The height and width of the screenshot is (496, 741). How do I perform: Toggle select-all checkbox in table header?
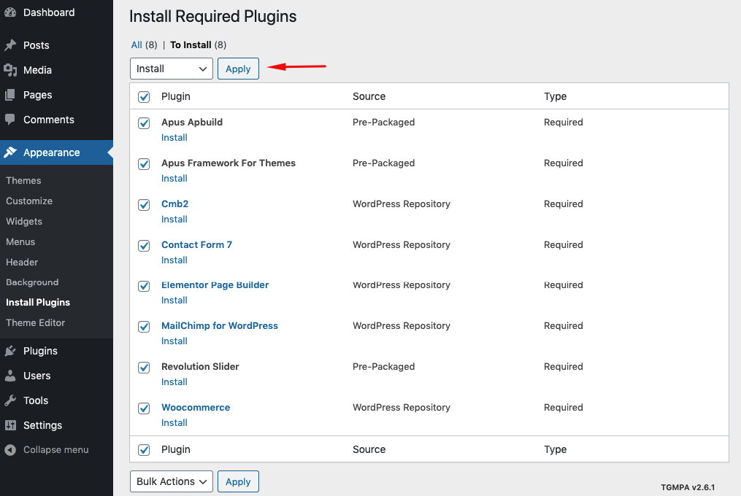(144, 97)
